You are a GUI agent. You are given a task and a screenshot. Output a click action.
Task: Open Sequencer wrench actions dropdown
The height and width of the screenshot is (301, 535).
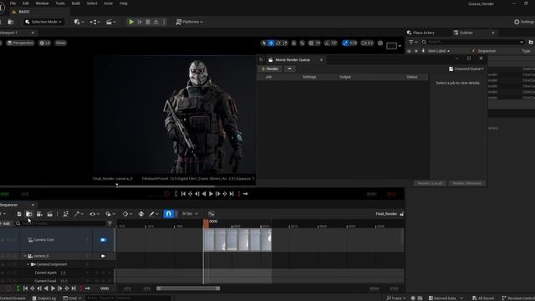79,214
